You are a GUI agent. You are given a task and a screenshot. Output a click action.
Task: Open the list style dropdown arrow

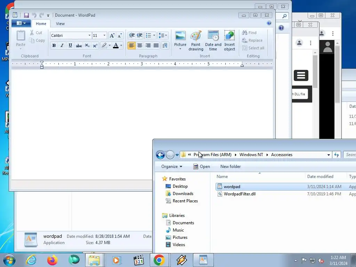point(154,35)
